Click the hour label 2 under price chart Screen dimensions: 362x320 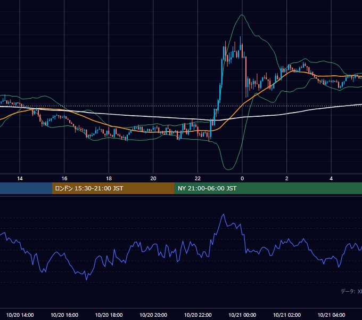click(287, 179)
